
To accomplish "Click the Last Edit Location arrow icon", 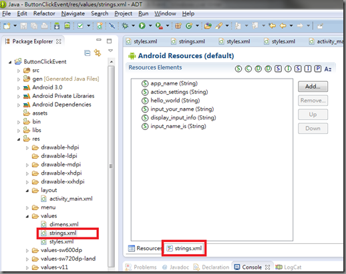I will pyautogui.click(x=272, y=26).
